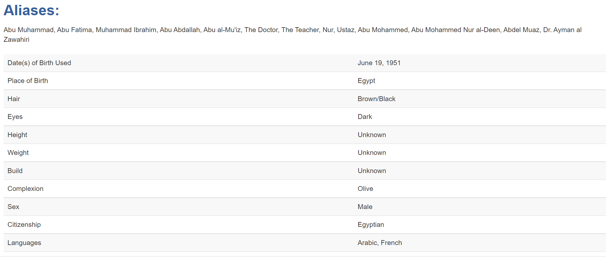606x257 pixels.
Task: Click the Egypt birthplace value
Action: [x=366, y=81]
